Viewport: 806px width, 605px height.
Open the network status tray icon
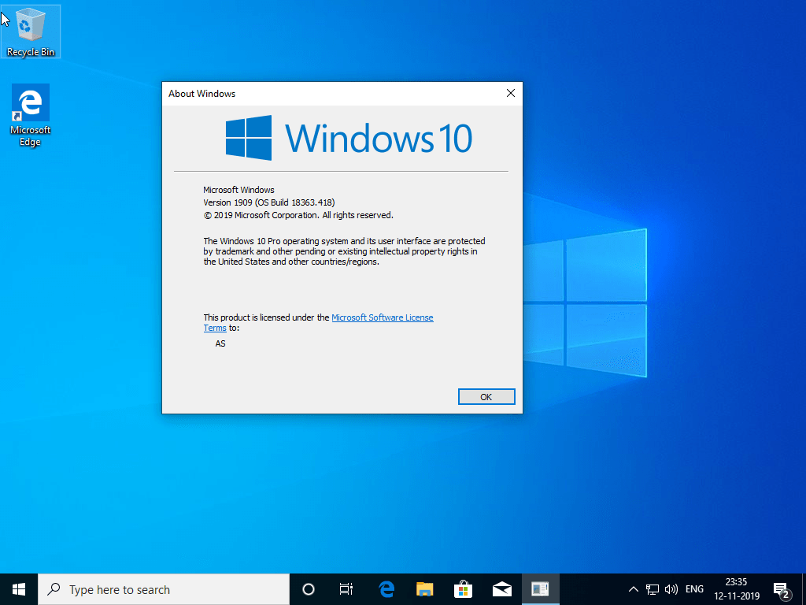(x=653, y=589)
